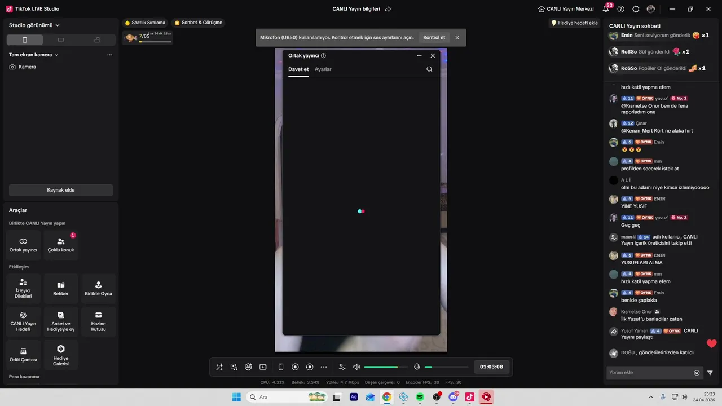The height and width of the screenshot is (406, 722).
Task: Click share arrow next to CANLI Yayın bilgileri
Action: [388, 9]
